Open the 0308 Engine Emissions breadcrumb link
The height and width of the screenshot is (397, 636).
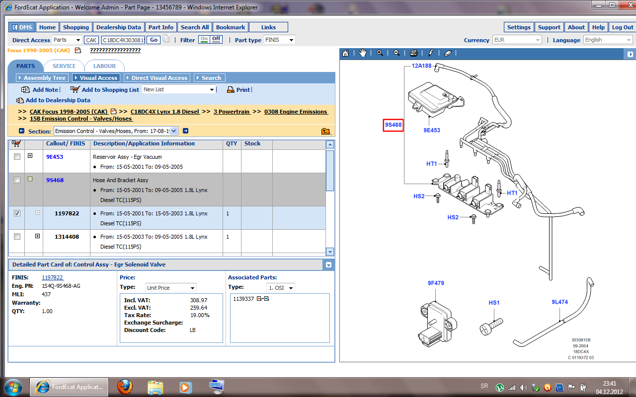(296, 112)
